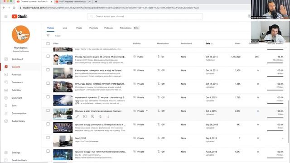Click the Comments icon in the hovered row
290x163 pixels.
(92, 116)
